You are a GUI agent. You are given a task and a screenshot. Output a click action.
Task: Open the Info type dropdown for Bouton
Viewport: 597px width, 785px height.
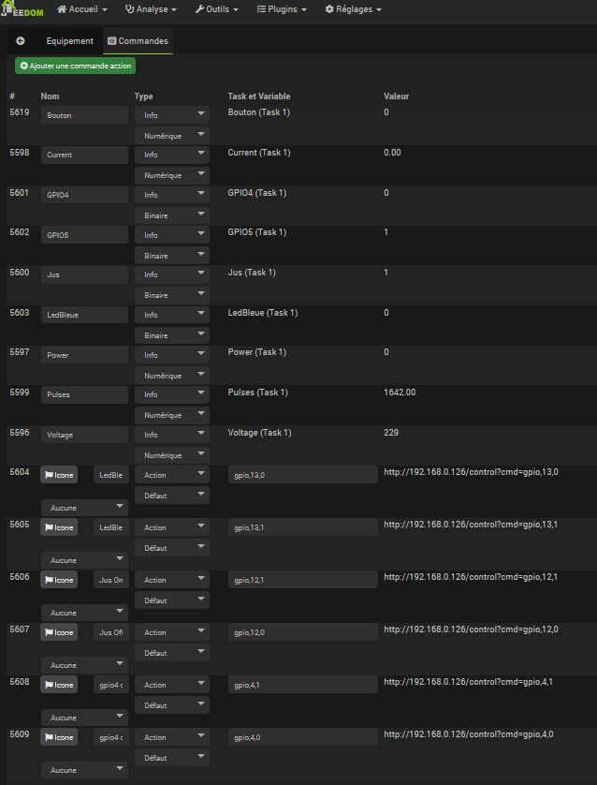click(172, 115)
